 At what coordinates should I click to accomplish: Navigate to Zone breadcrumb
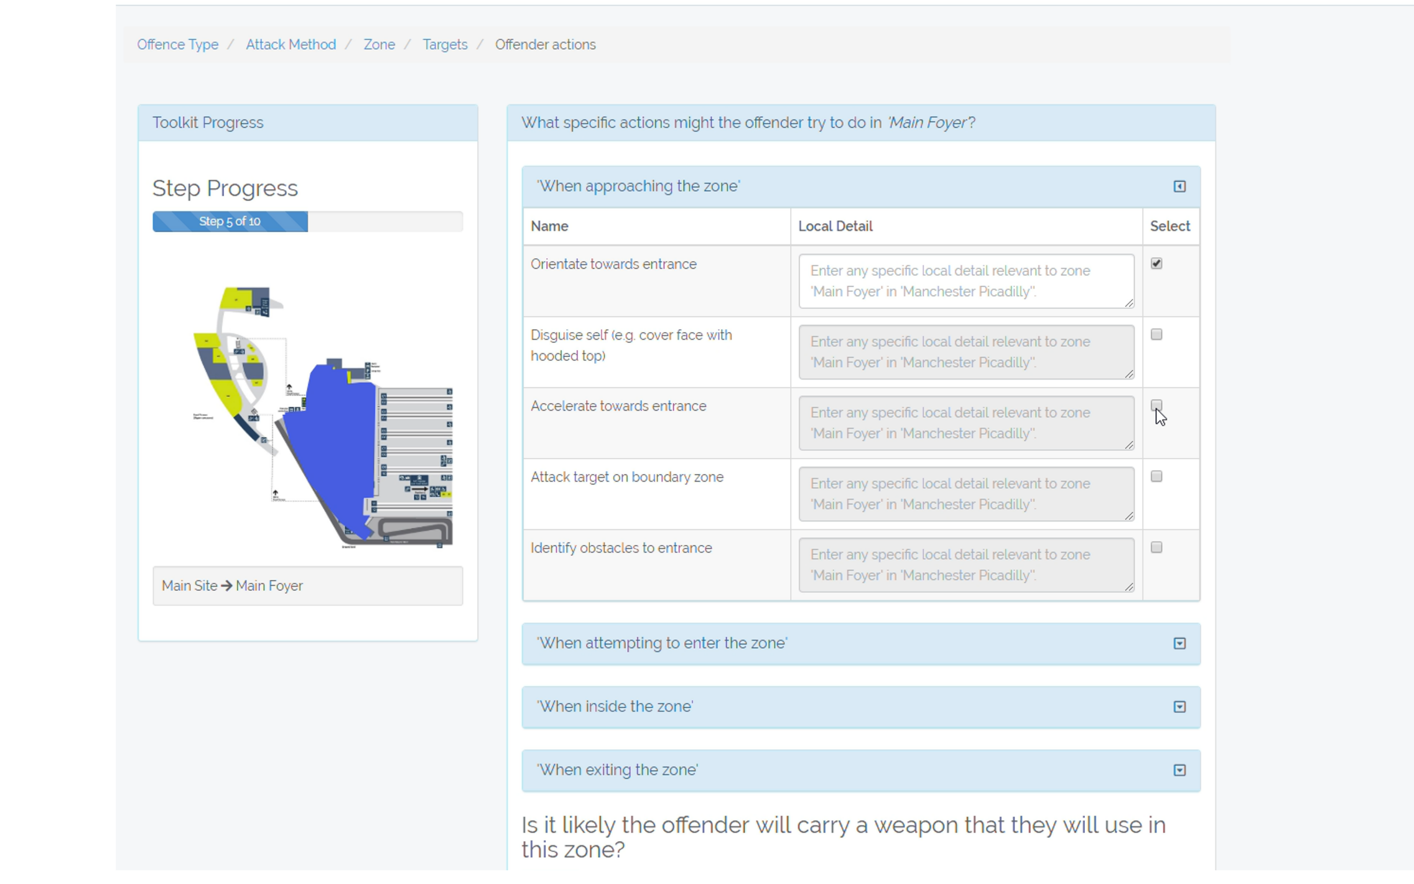click(x=379, y=45)
